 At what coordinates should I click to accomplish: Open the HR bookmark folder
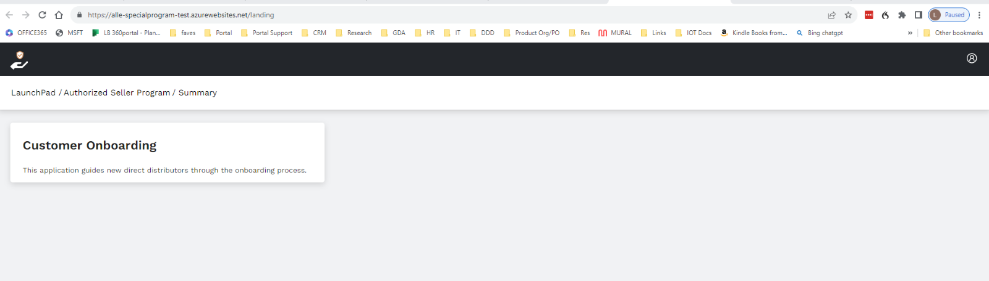425,33
